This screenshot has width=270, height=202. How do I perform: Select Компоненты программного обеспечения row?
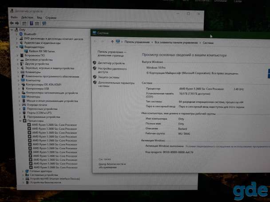(52, 76)
